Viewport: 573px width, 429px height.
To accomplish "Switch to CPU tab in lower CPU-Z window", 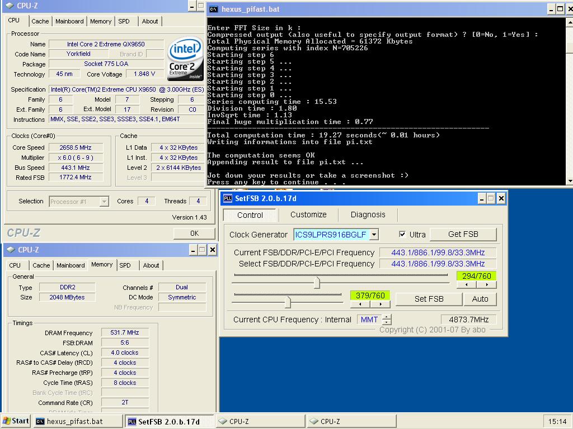I will [x=15, y=265].
